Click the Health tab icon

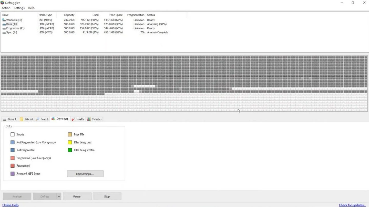point(73,119)
